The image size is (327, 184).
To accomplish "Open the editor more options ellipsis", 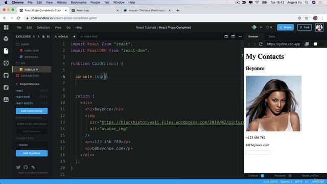I will coord(240,36).
